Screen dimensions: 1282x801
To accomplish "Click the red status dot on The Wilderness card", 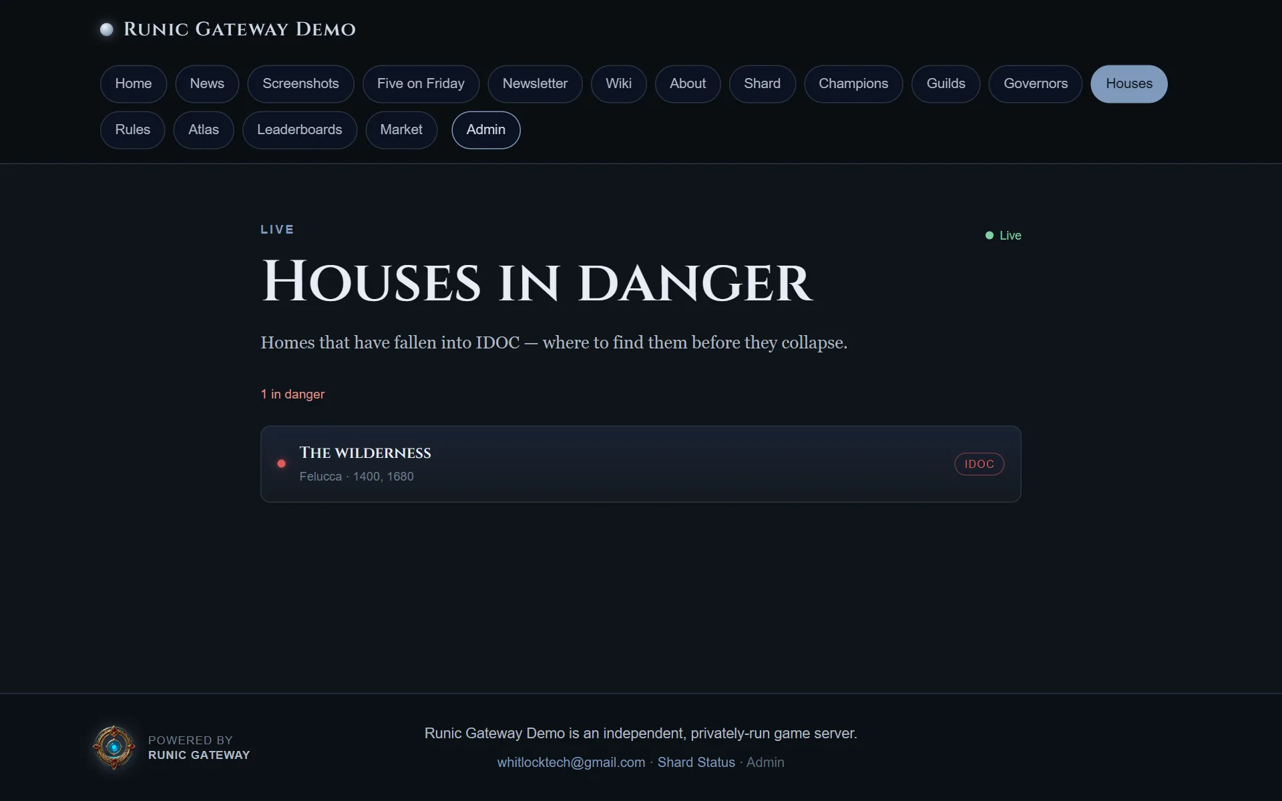I will (282, 463).
